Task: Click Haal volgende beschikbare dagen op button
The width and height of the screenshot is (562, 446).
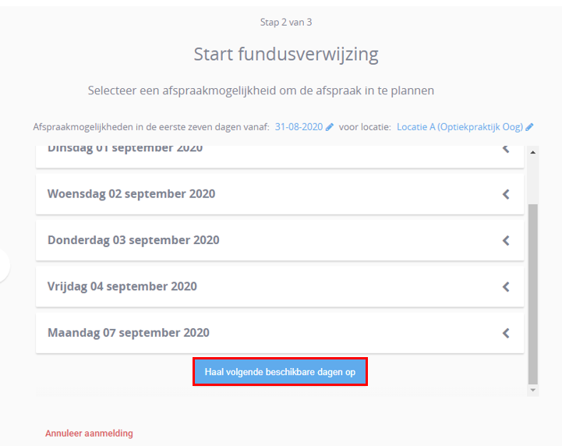Action: 280,372
